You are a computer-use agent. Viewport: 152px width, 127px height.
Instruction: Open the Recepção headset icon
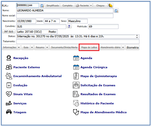click(x=9, y=58)
